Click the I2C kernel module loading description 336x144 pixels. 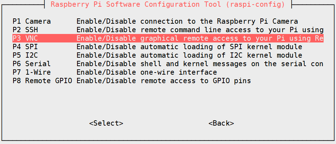coord(189,55)
